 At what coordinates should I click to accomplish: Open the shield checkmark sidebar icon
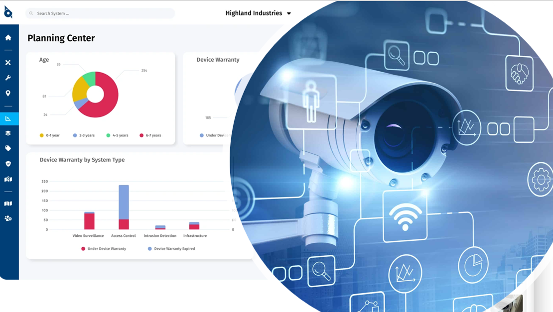tap(8, 164)
